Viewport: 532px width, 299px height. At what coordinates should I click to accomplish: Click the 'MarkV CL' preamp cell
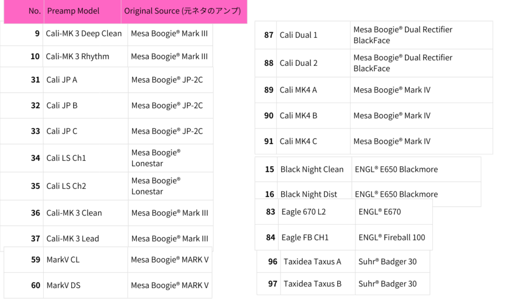click(x=63, y=260)
